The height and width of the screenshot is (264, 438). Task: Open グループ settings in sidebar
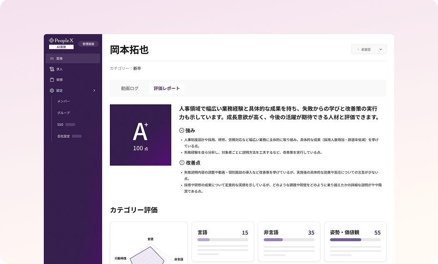pos(64,113)
